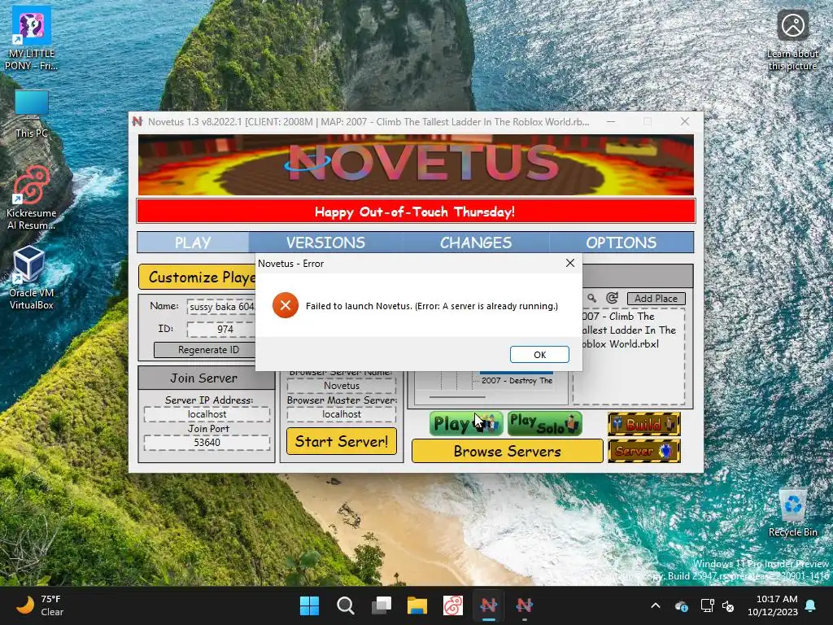Click the Customize Player button

click(x=197, y=277)
